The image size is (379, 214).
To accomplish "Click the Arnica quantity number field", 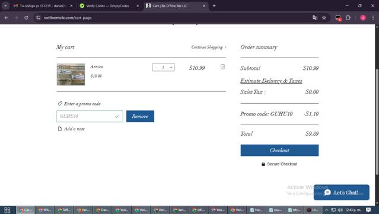I will tap(163, 68).
